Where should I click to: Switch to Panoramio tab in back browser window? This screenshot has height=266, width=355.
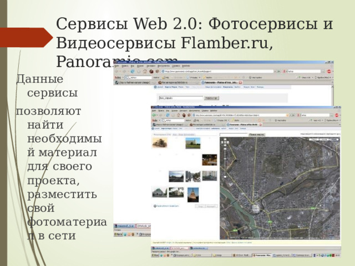coord(222,83)
